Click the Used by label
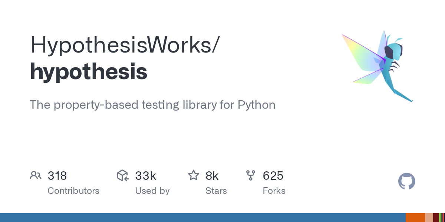The height and width of the screenshot is (222, 445). [x=152, y=191]
